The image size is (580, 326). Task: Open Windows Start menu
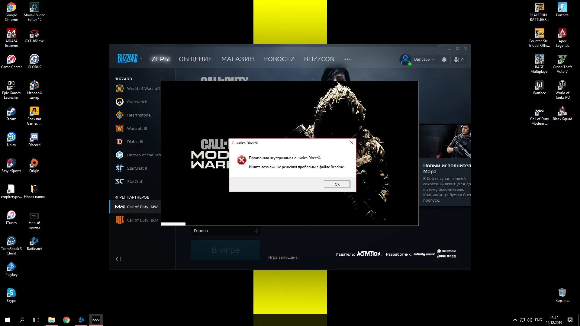click(x=7, y=320)
